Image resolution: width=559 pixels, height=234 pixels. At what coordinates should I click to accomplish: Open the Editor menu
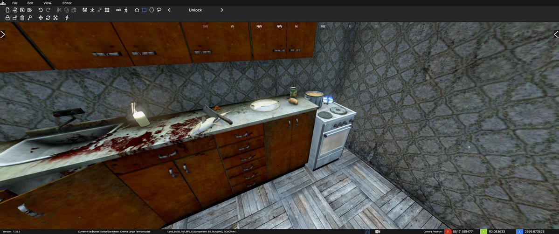point(67,3)
